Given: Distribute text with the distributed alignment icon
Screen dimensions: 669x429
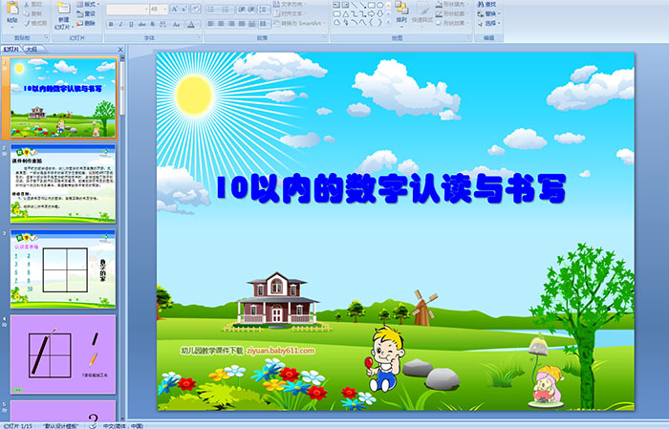Looking at the screenshot, I should point(252,24).
